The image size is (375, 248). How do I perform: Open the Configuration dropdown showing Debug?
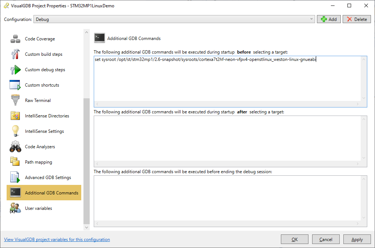(x=174, y=19)
